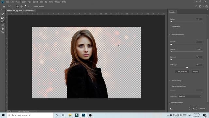
Task: Open OBS Studio from the taskbar
Action: 90,115
